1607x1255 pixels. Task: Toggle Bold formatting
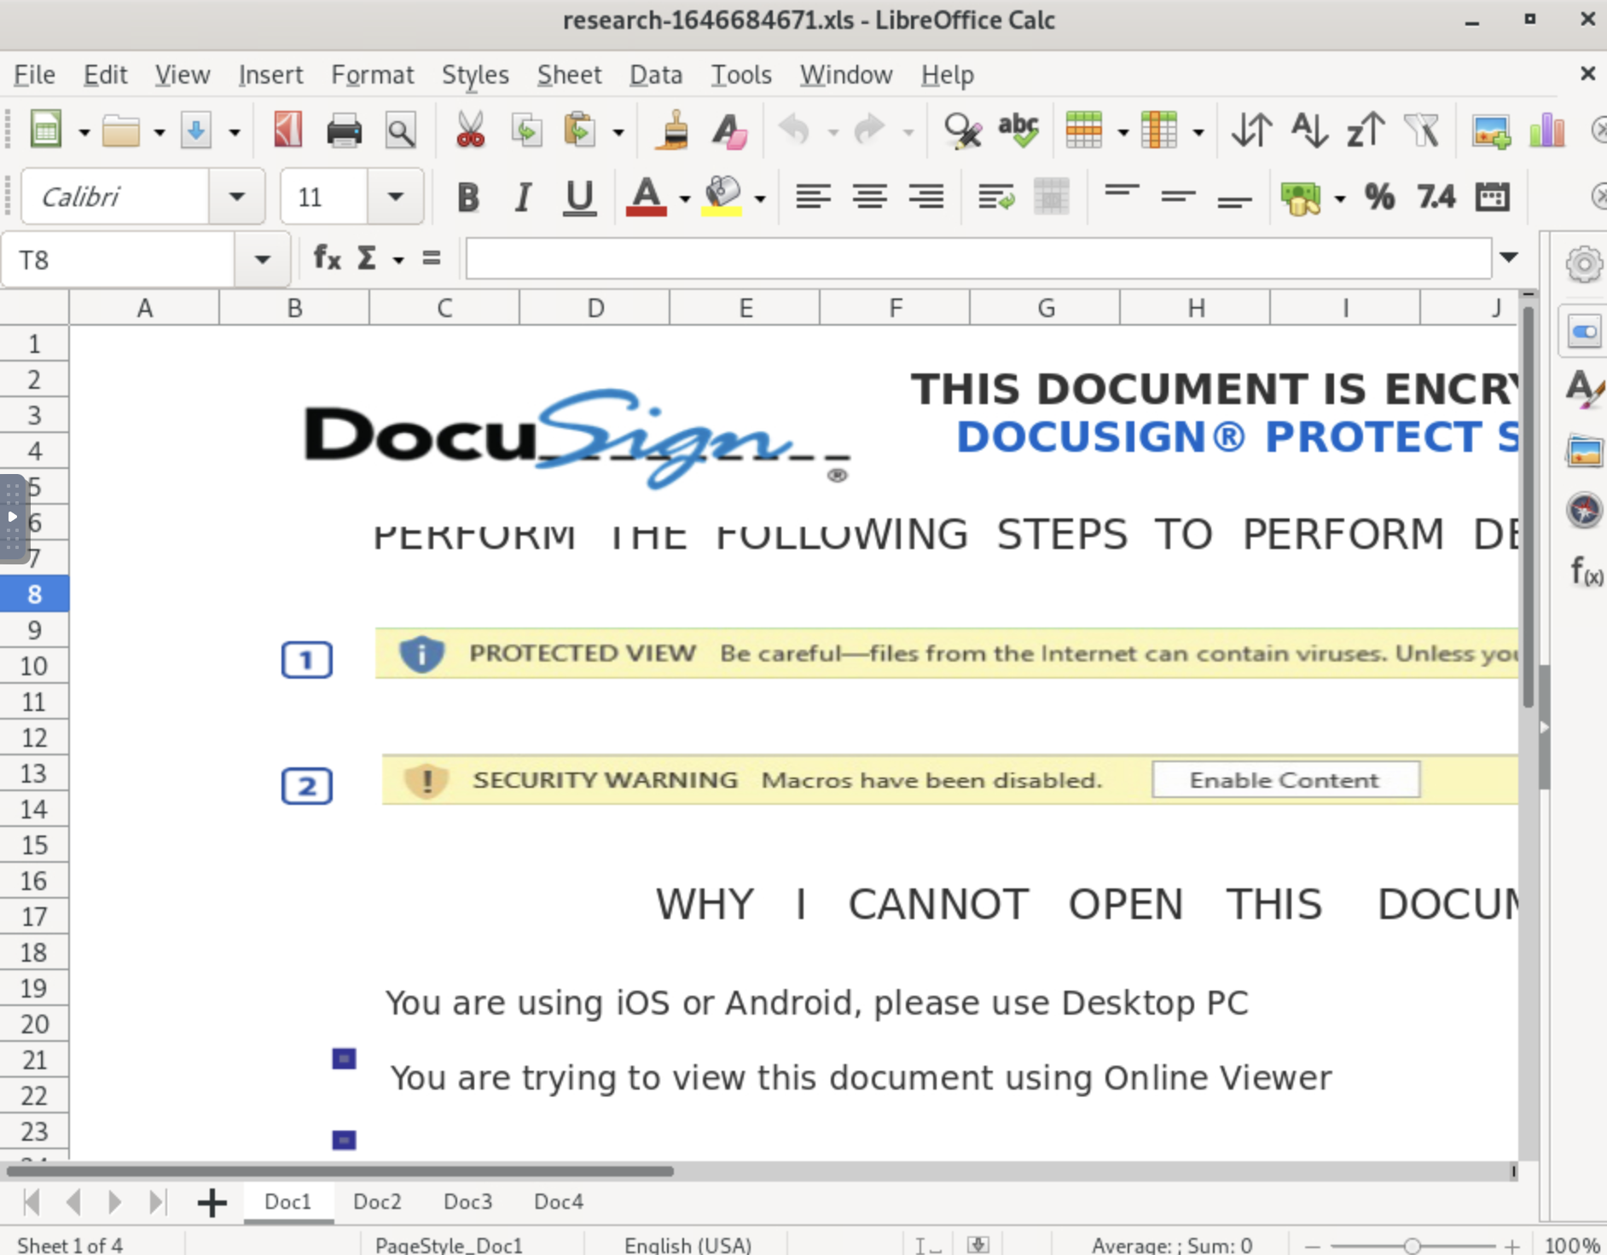click(x=467, y=198)
